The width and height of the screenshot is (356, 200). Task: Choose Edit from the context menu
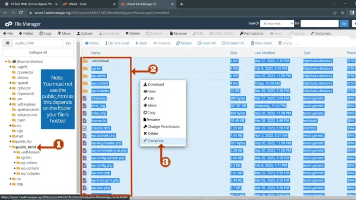tap(163, 98)
